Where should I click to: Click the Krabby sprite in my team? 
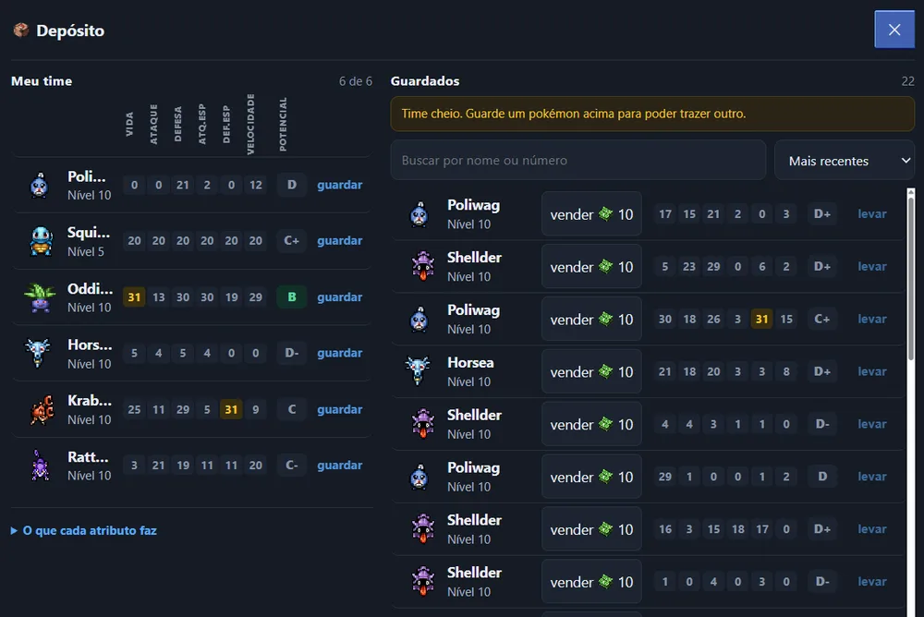42,409
